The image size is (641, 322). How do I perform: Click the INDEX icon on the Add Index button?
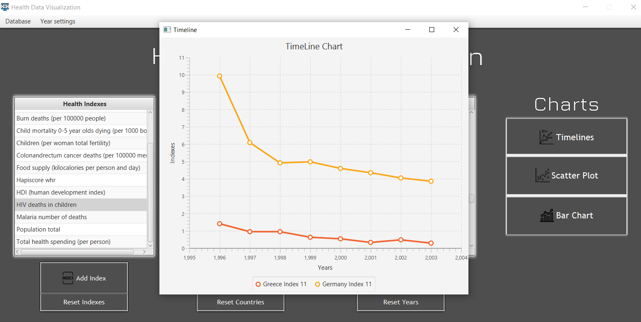pyautogui.click(x=68, y=278)
